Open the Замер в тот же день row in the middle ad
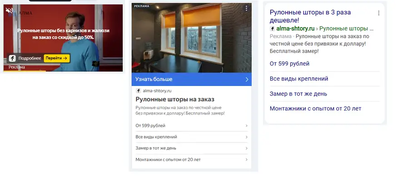 pyautogui.click(x=192, y=148)
